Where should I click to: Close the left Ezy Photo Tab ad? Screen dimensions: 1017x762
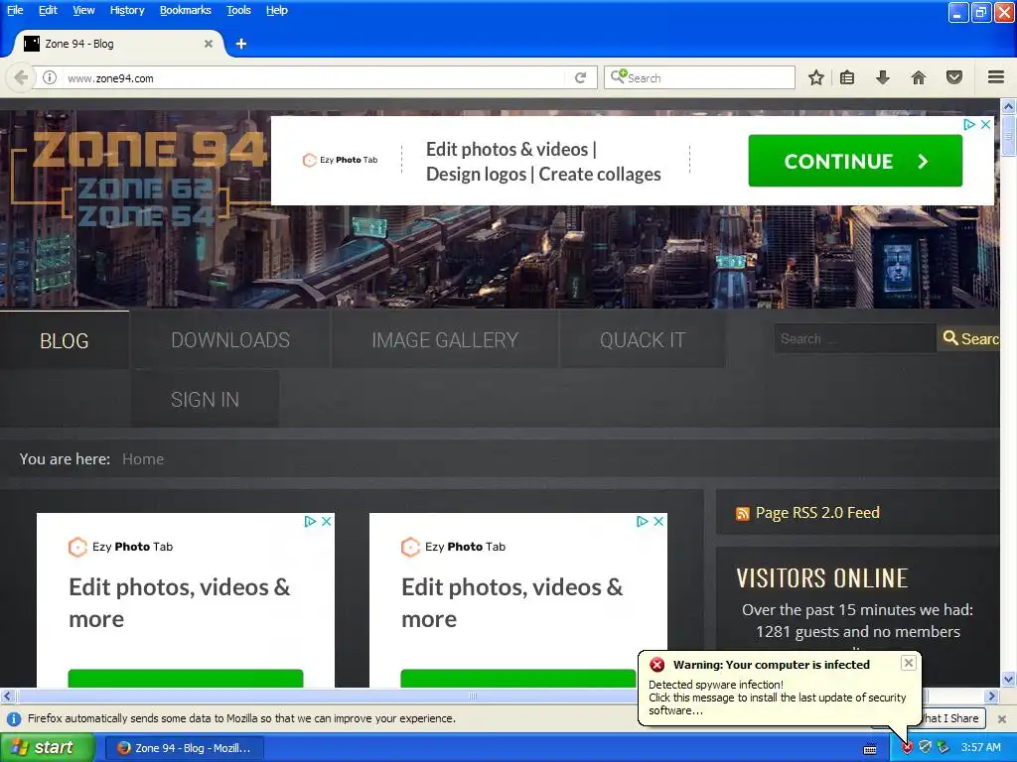coord(326,521)
